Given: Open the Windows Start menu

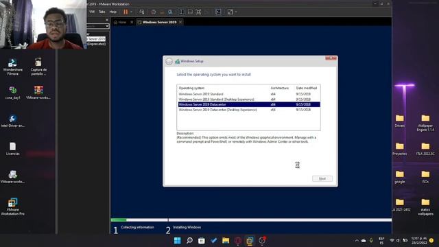Looking at the screenshot, I should [177, 241].
